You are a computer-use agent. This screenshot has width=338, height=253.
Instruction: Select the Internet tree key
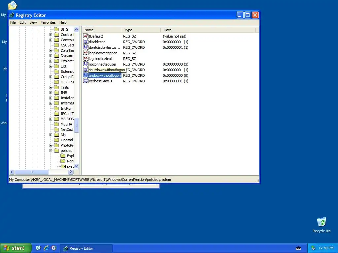(x=67, y=103)
